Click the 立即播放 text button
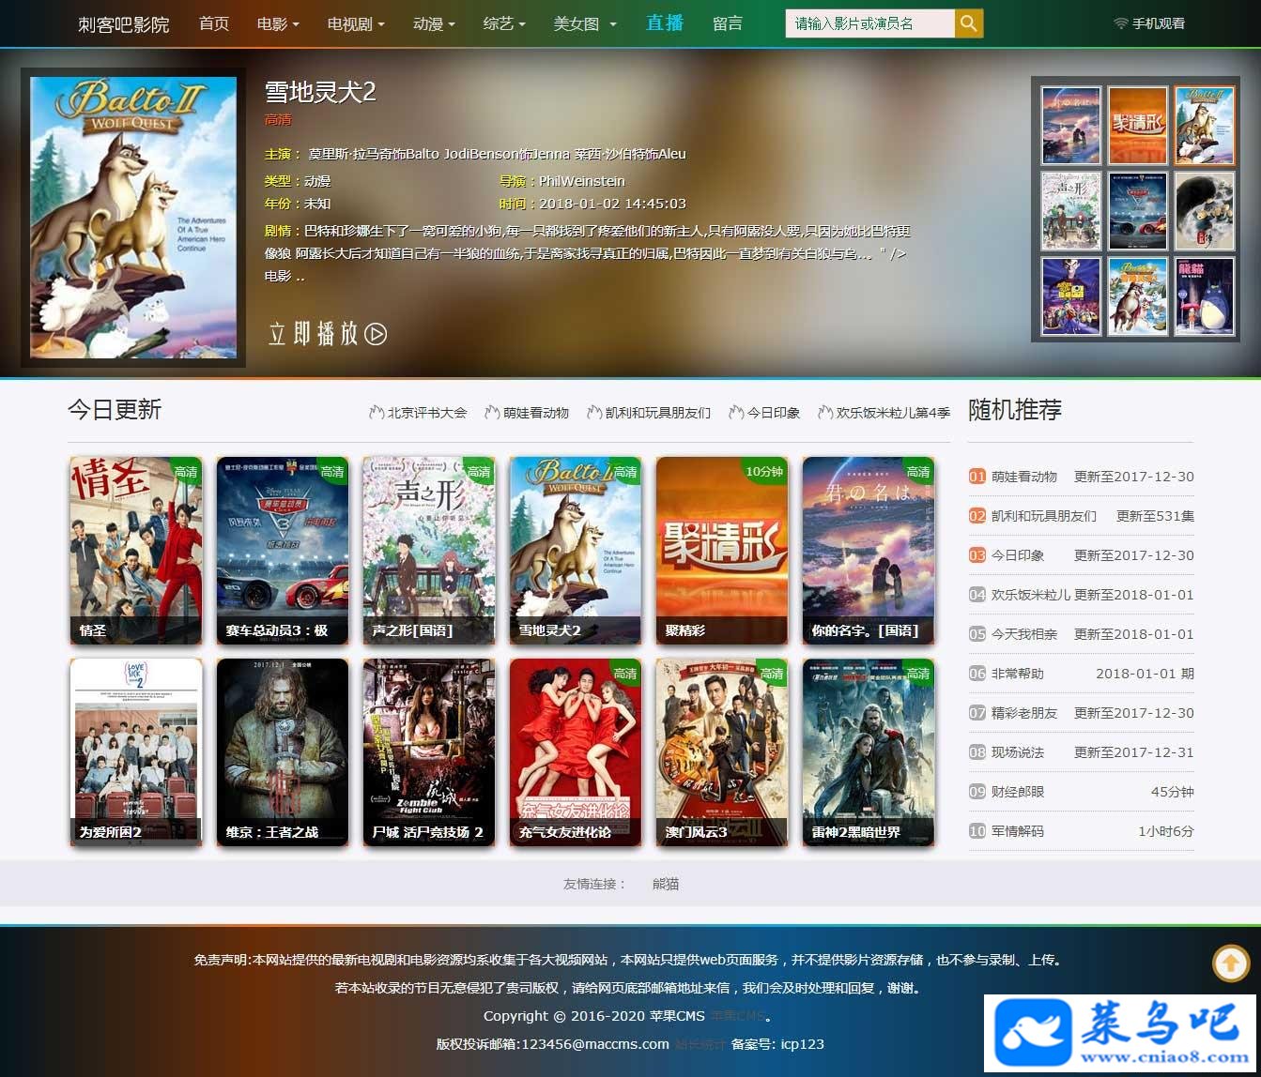 pyautogui.click(x=313, y=333)
